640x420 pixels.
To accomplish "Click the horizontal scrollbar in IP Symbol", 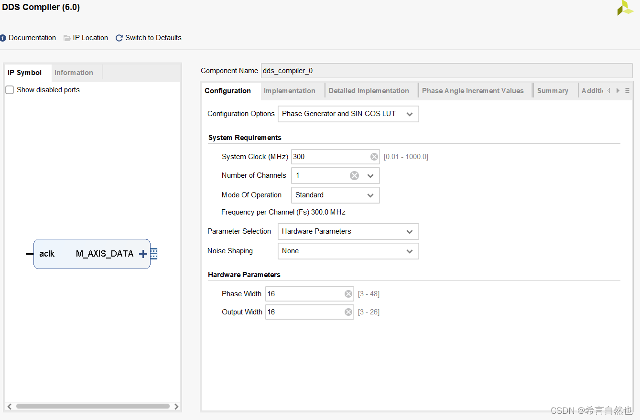I will (93, 407).
